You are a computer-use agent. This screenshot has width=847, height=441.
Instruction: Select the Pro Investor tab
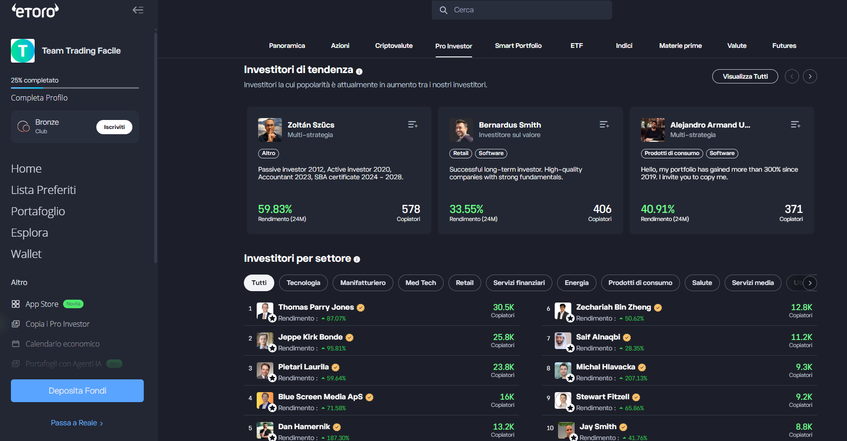pos(454,46)
